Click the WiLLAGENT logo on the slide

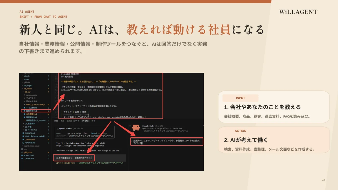click(298, 12)
